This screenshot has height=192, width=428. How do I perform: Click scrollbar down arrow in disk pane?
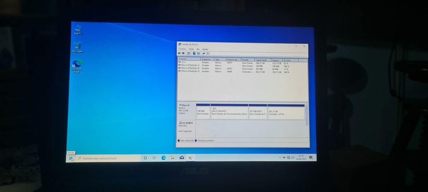pos(307,137)
